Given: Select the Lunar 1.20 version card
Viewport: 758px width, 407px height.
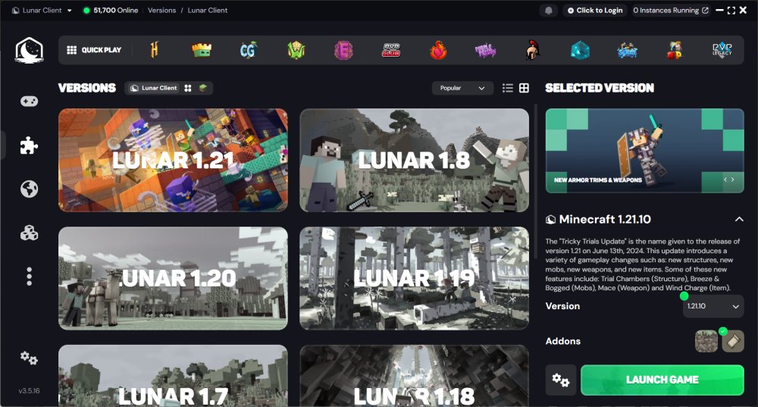Looking at the screenshot, I should pos(173,278).
